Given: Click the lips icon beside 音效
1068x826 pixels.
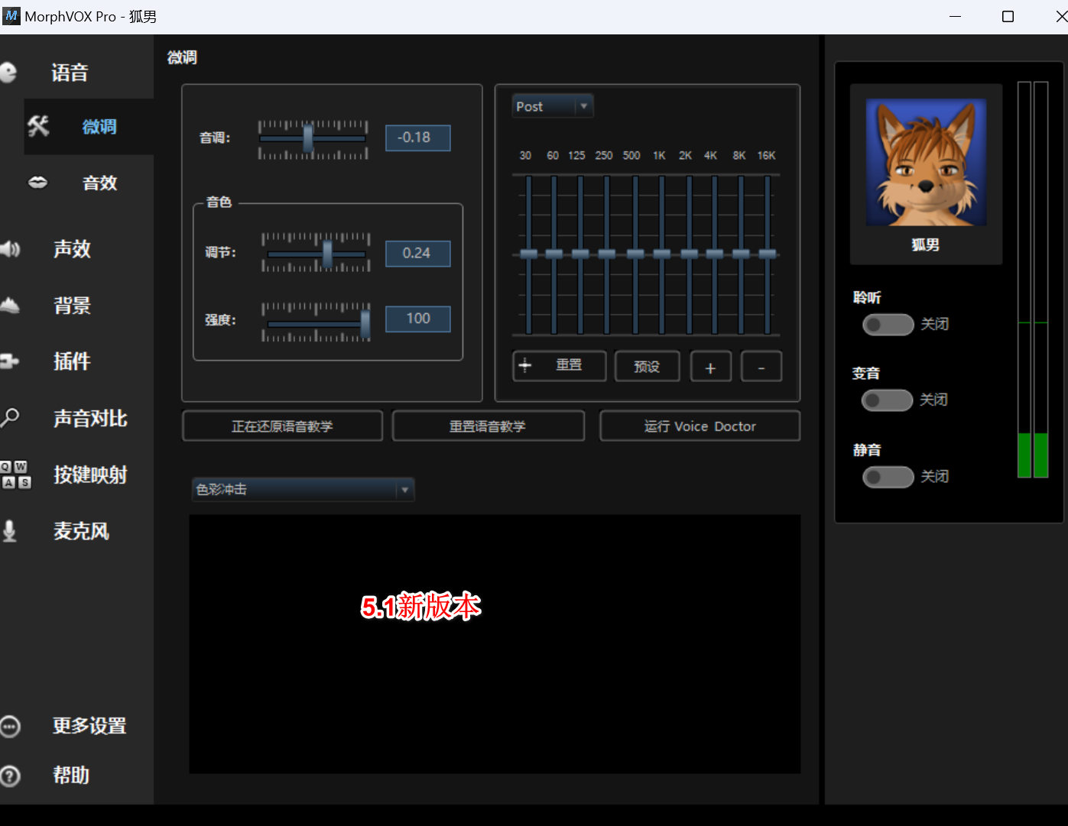Looking at the screenshot, I should click(37, 183).
